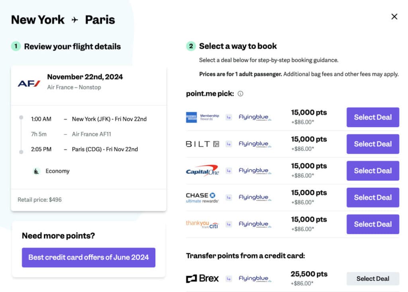Click the Economy seat icon

(x=36, y=171)
